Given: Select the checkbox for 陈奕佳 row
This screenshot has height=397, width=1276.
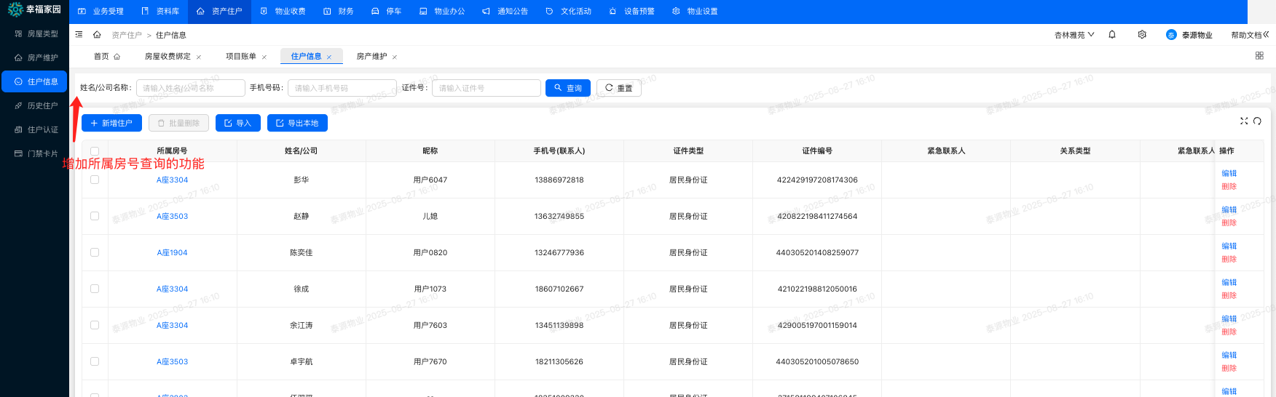Looking at the screenshot, I should pyautogui.click(x=95, y=252).
